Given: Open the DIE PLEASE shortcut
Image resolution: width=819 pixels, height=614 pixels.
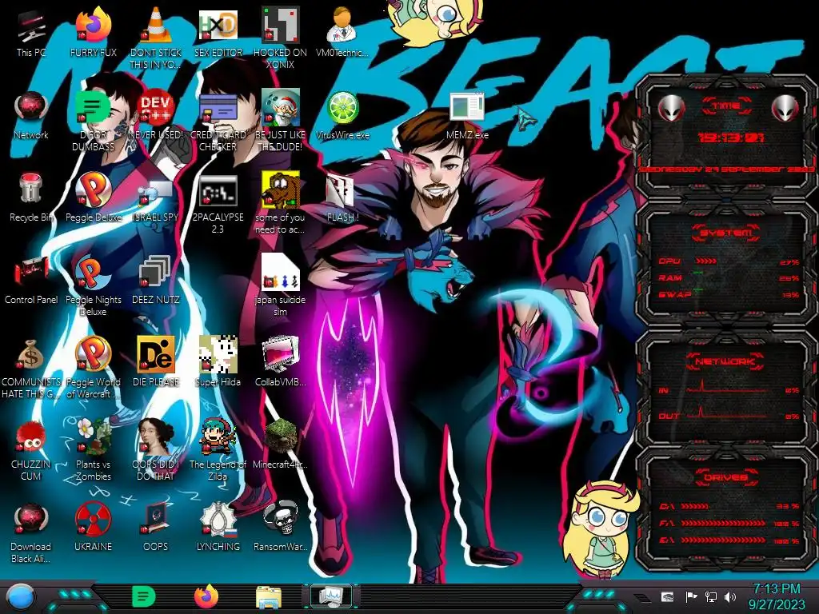Looking at the screenshot, I should (x=156, y=362).
